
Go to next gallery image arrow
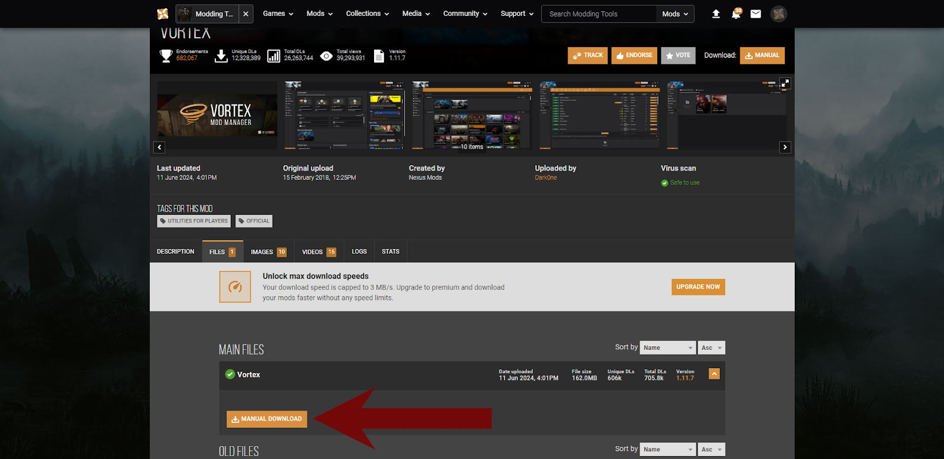pyautogui.click(x=785, y=147)
